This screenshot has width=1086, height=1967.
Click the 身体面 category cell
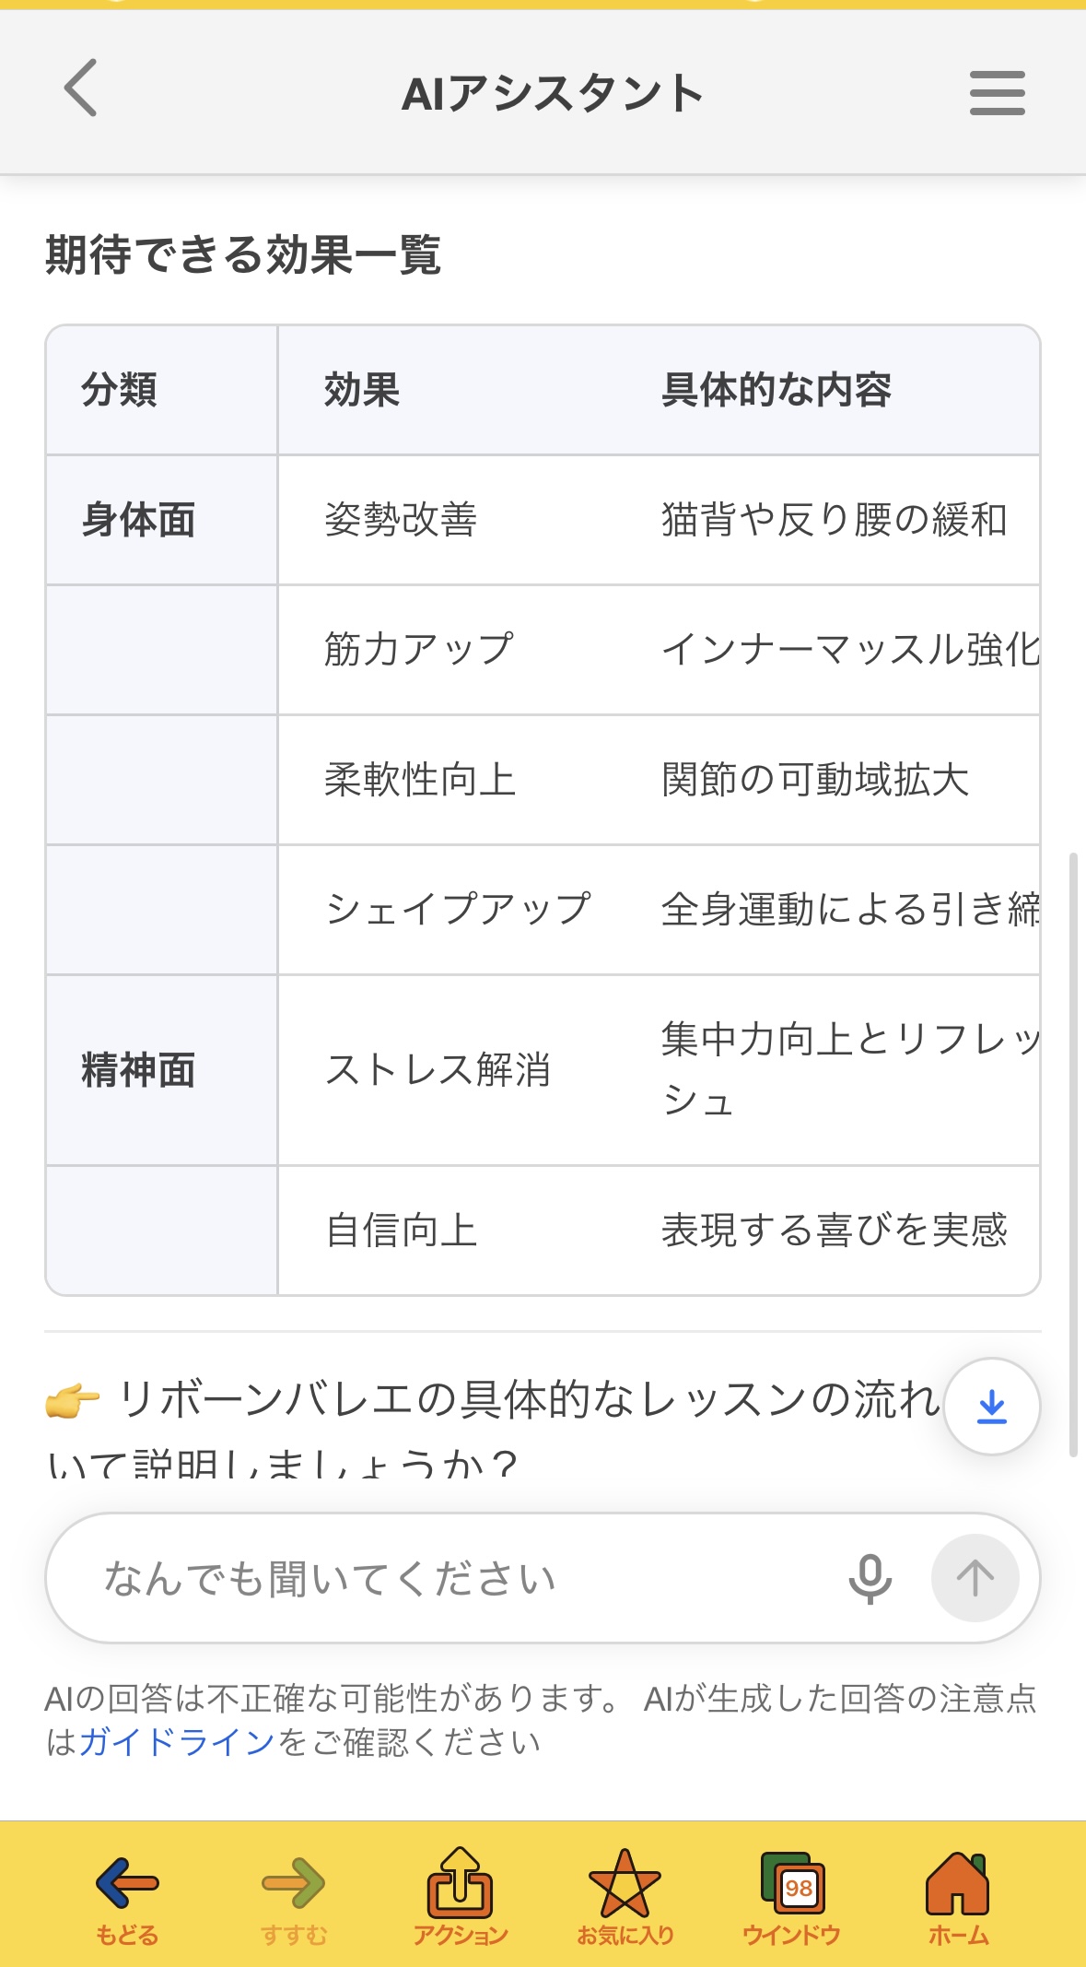[x=138, y=520]
